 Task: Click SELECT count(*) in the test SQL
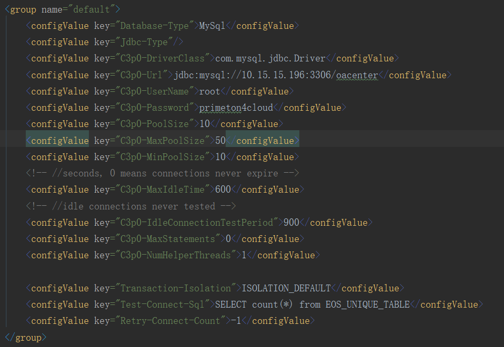254,304
